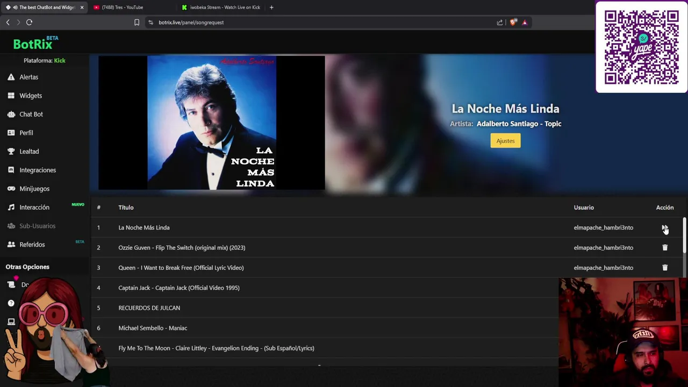This screenshot has width=688, height=387.
Task: Close the BotRix ChatBot tab
Action: (82, 8)
